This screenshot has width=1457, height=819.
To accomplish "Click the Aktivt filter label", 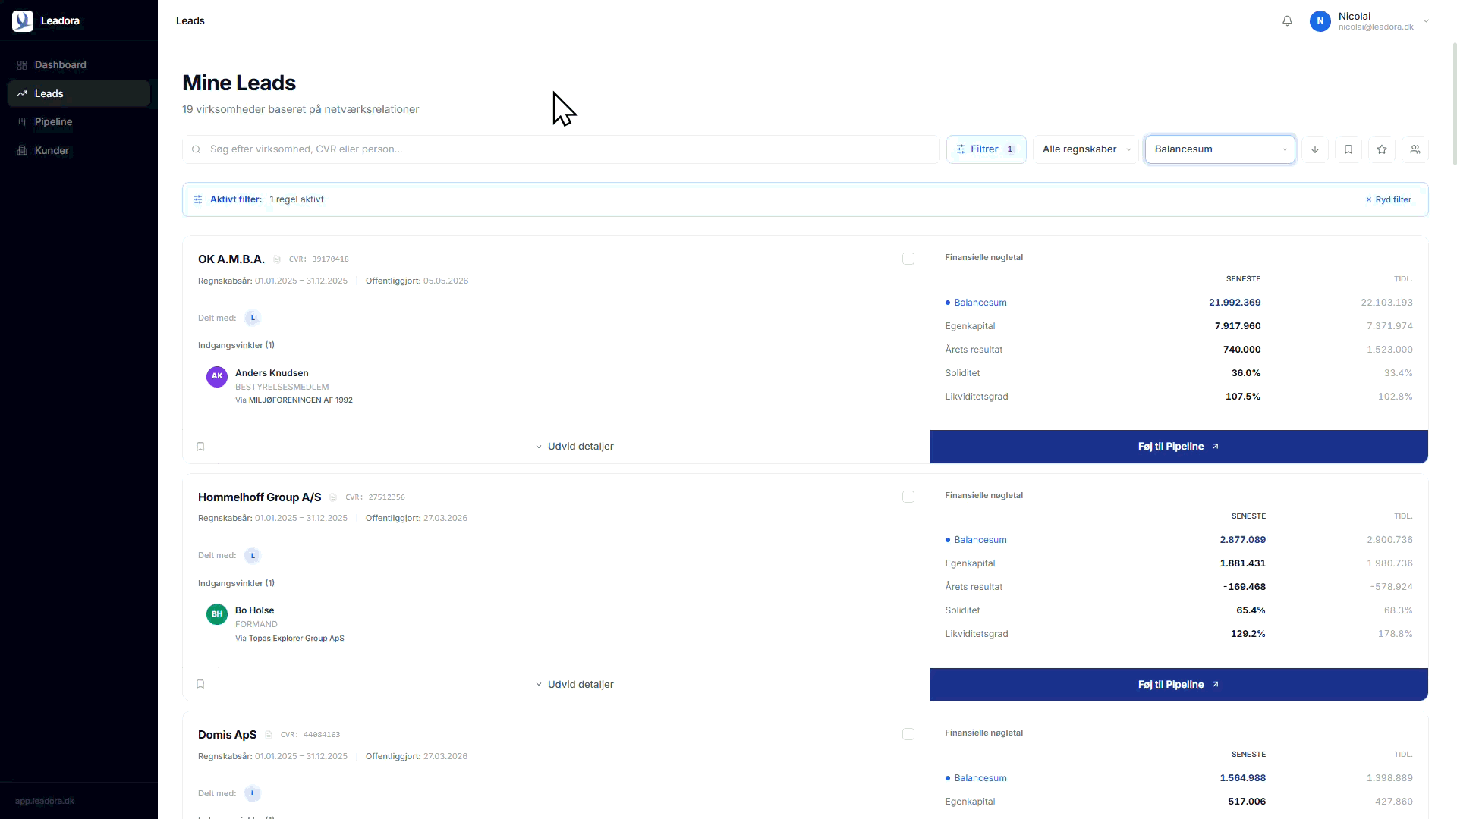I will pos(236,199).
